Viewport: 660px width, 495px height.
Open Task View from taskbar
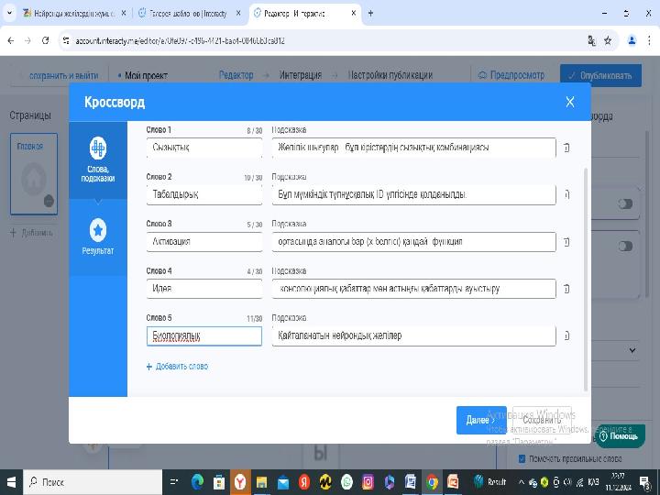tap(174, 482)
